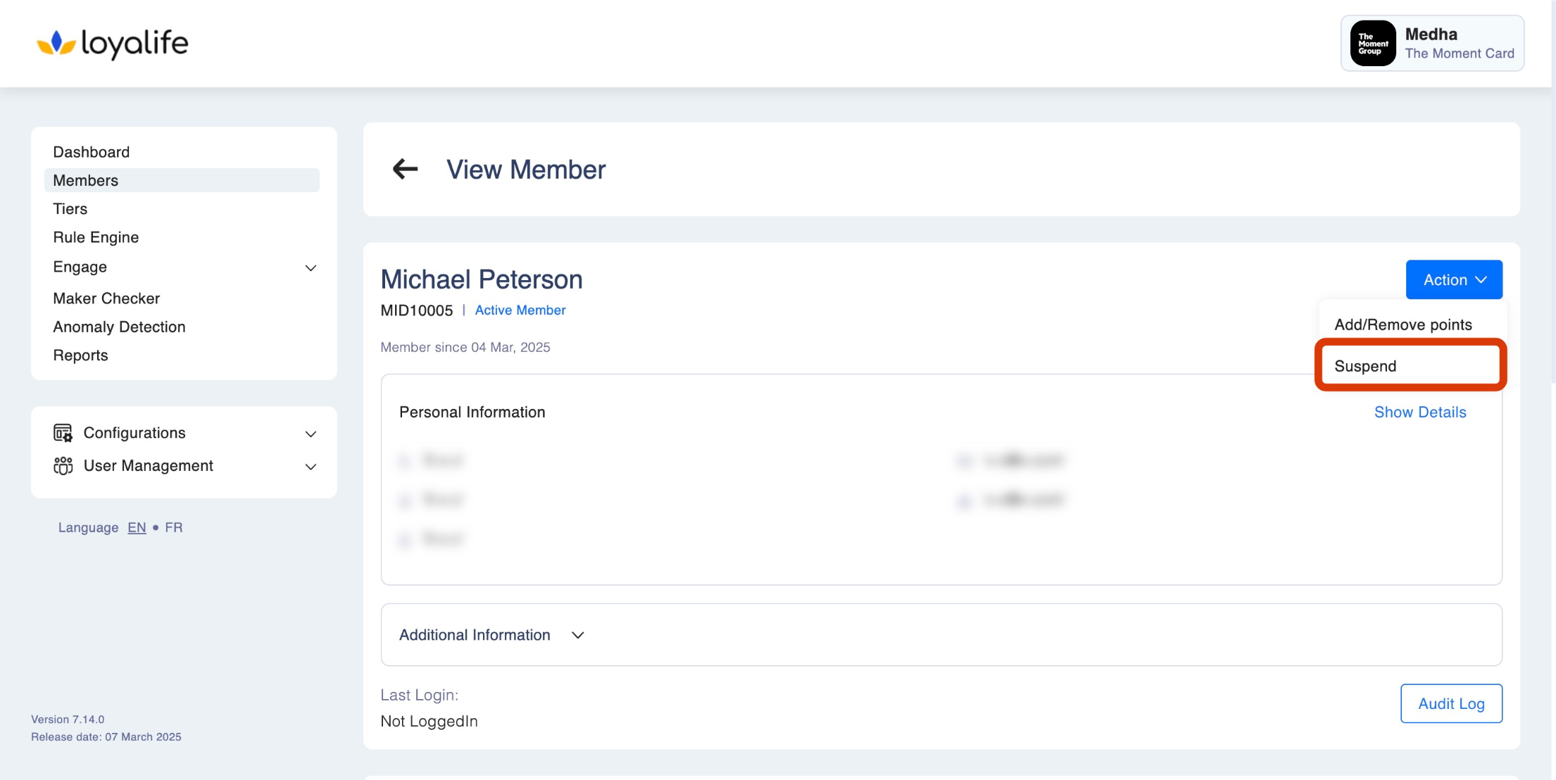Open the Rule Engine section

click(96, 237)
